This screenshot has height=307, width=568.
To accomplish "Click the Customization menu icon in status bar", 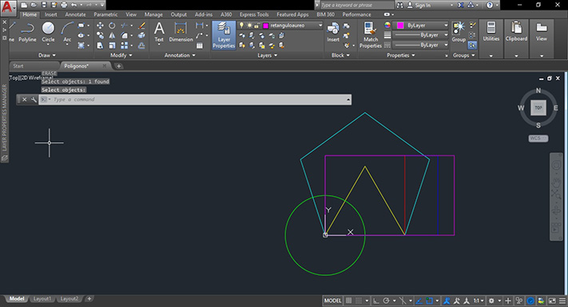I will (562, 301).
